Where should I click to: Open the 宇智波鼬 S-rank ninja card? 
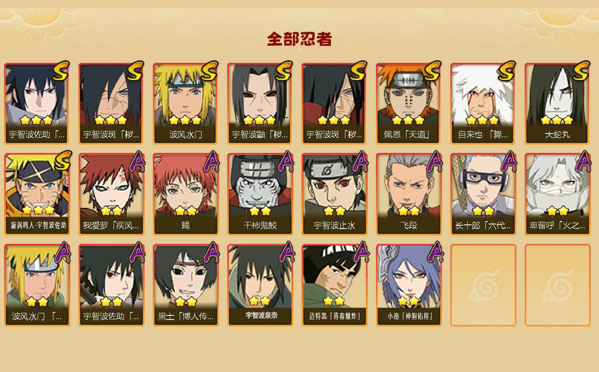pos(260,103)
